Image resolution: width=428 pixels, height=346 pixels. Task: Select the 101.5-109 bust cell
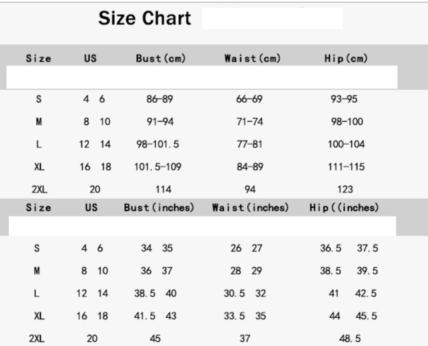point(158,167)
